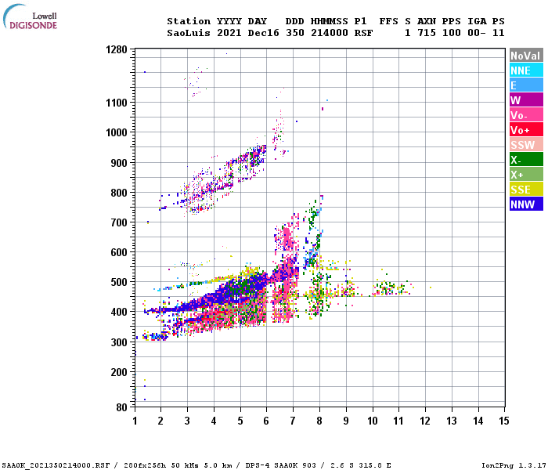Image resolution: width=548 pixels, height=470 pixels.
Task: Click the HHMMSS header label
Action: pyautogui.click(x=330, y=21)
